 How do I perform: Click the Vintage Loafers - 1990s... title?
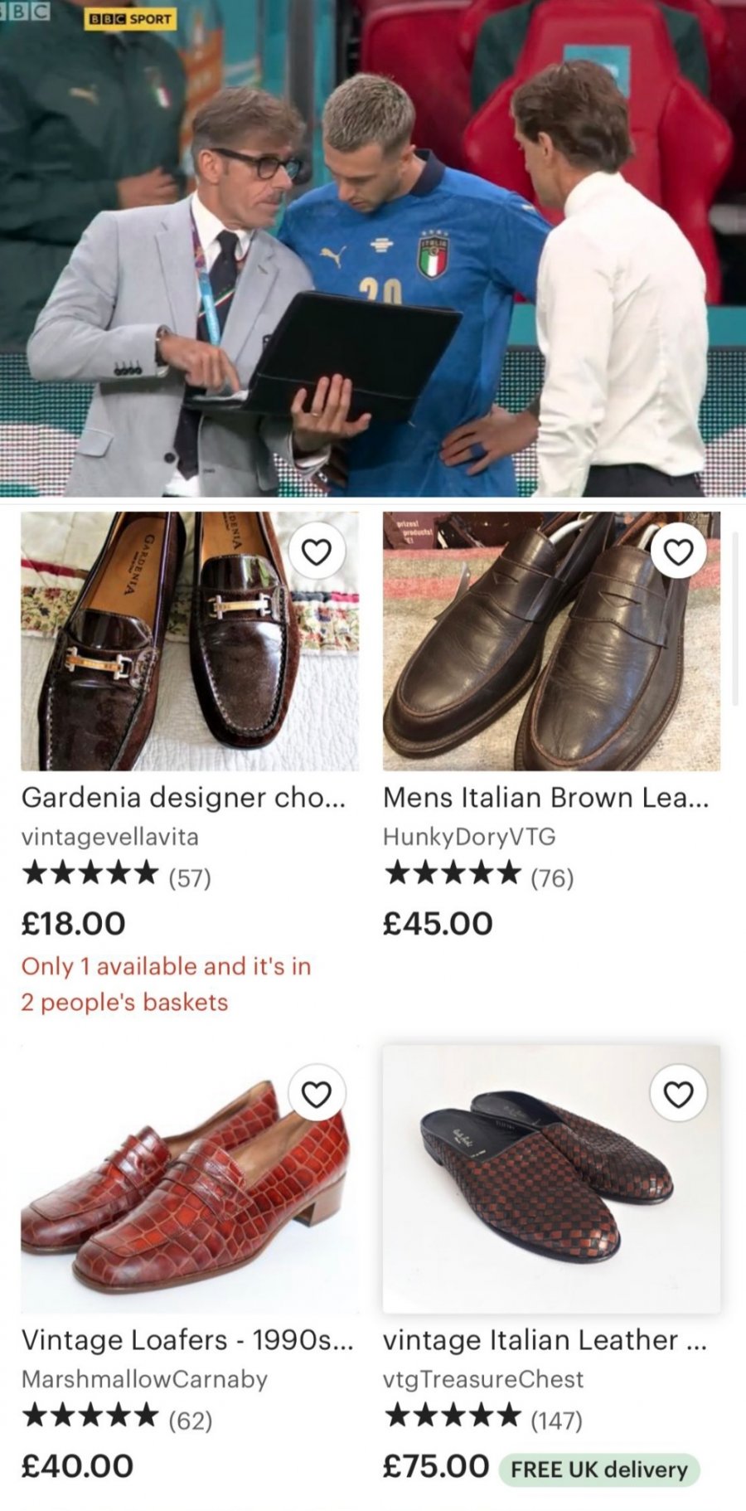click(186, 1339)
